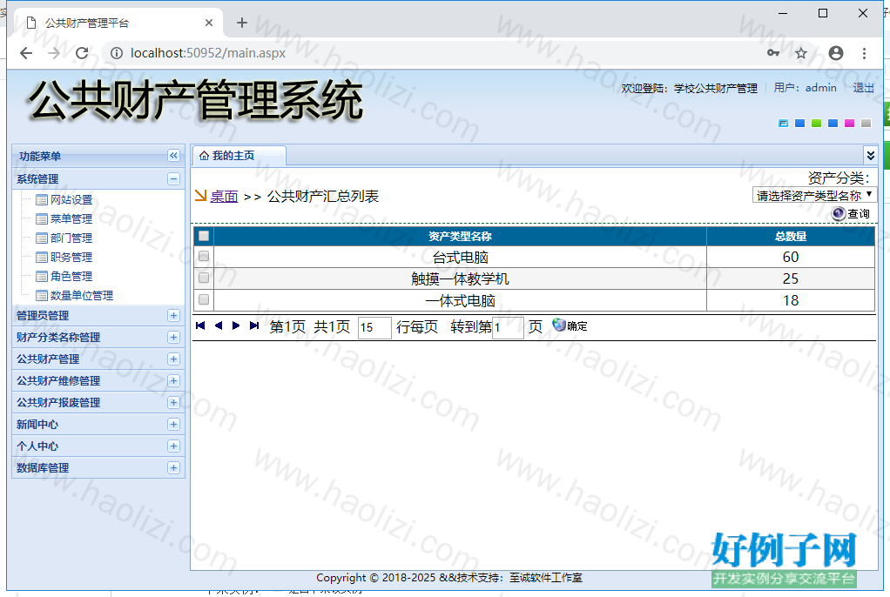Click the 查询 button label
The width and height of the screenshot is (890, 597).
859,213
